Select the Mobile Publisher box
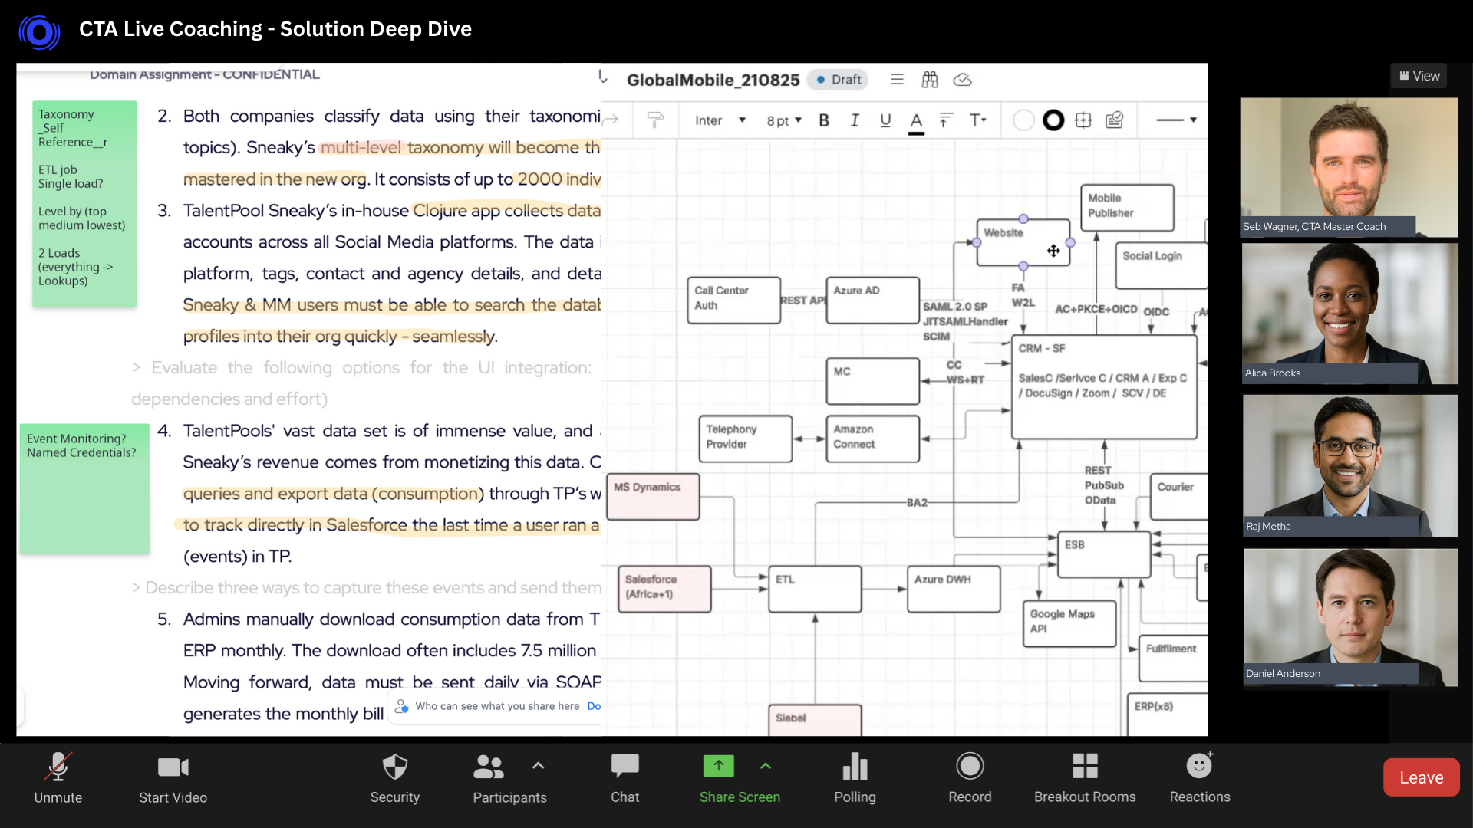1473x828 pixels. pyautogui.click(x=1127, y=207)
